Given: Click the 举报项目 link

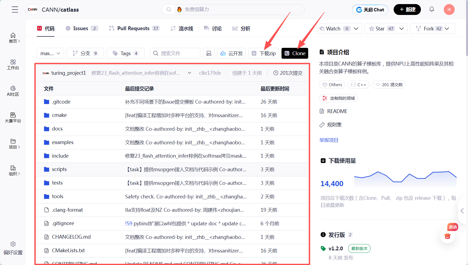Looking at the screenshot, I should [329, 140].
